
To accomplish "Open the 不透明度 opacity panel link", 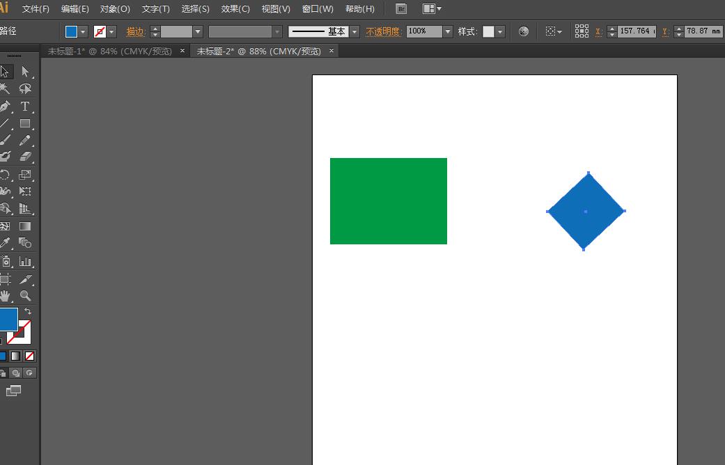I will coord(383,31).
